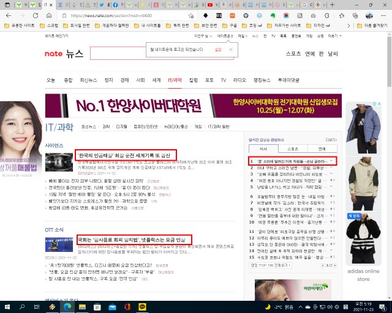Open a new browser tab with plus

[332, 5]
